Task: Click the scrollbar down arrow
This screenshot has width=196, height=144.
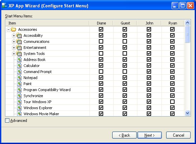Action: pyautogui.click(x=187, y=113)
